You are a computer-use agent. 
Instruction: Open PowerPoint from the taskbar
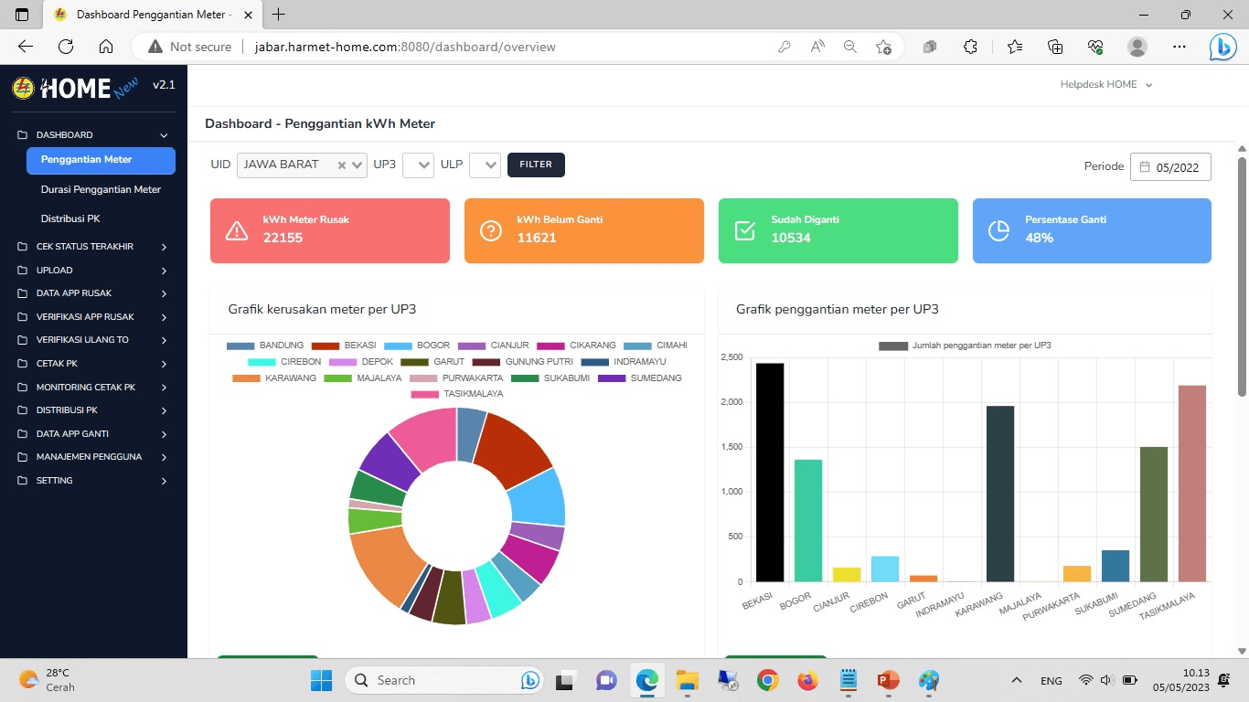[x=888, y=680]
